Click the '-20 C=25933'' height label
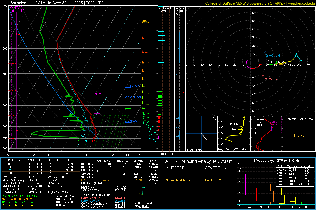 coord(133,86)
